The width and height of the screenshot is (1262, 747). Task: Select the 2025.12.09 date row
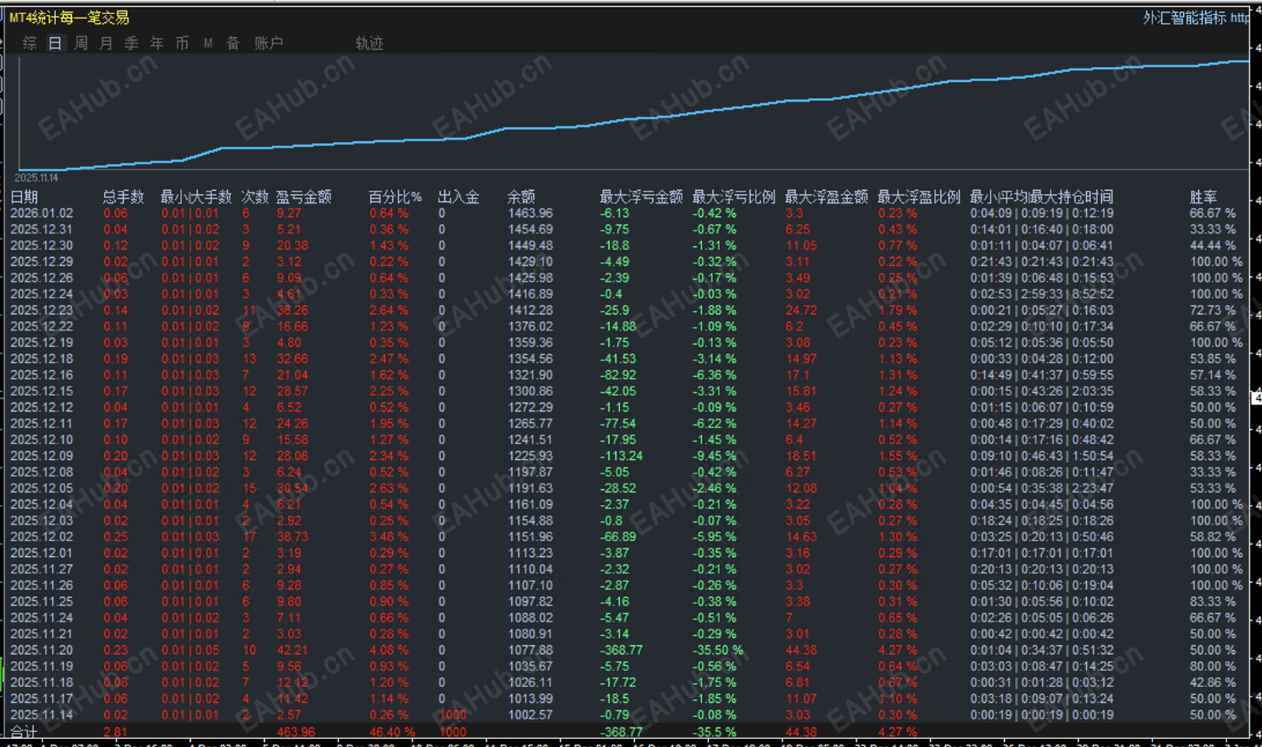tap(42, 456)
